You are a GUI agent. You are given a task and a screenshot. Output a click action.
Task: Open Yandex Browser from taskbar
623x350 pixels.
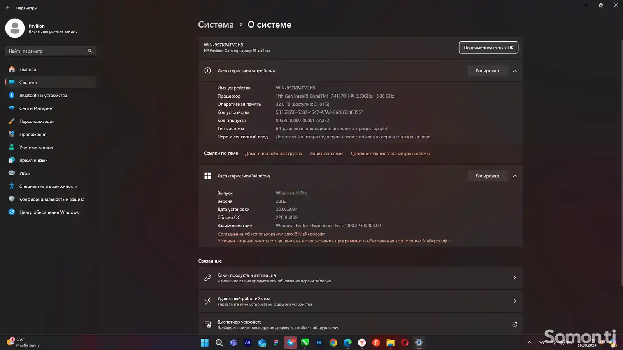(362, 343)
